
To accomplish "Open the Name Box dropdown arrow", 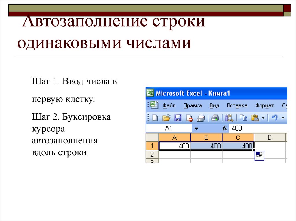I will point(196,129).
